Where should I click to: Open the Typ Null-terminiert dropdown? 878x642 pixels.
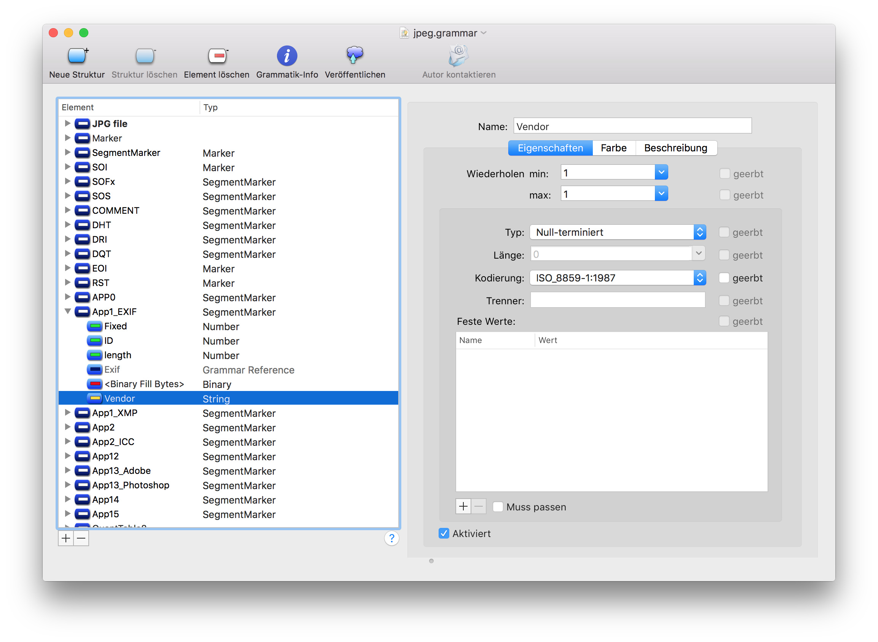618,233
